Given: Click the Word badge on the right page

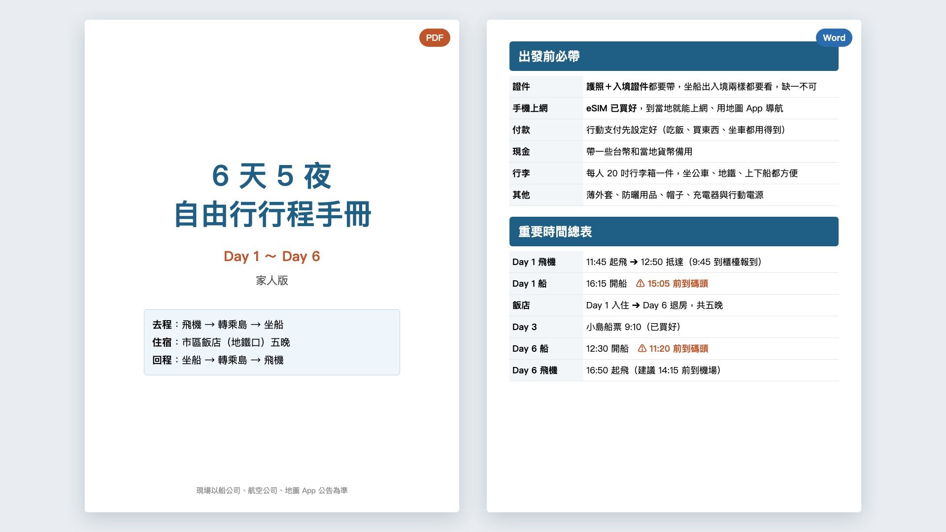Looking at the screenshot, I should (834, 38).
